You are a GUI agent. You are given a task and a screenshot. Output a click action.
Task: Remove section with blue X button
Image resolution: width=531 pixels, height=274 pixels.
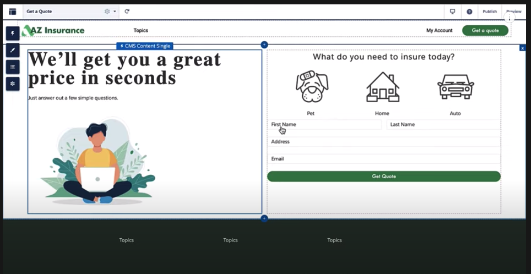click(523, 48)
